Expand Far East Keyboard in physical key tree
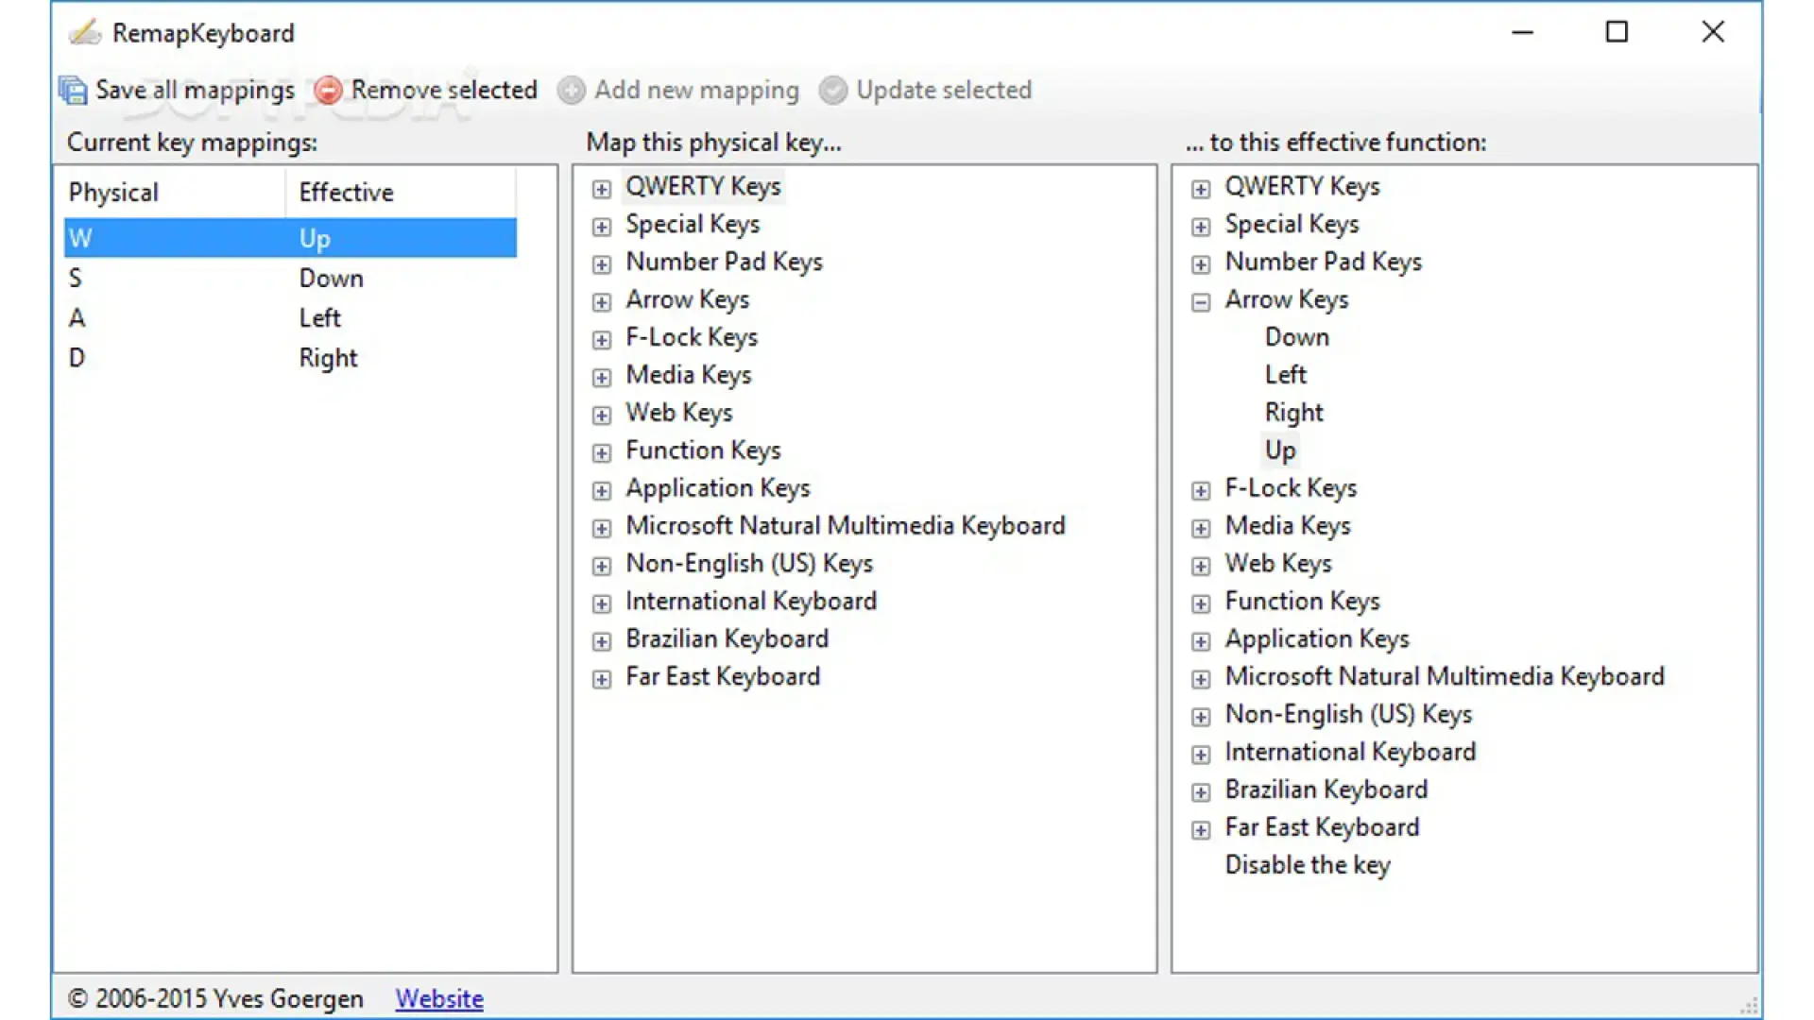 [601, 679]
